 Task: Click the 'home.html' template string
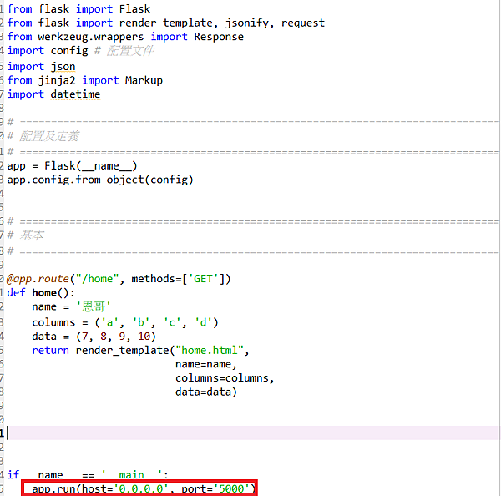tap(210, 351)
